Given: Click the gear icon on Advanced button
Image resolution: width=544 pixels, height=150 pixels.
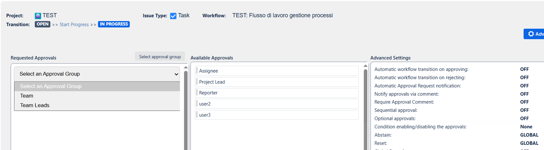Looking at the screenshot, I should coord(531,34).
